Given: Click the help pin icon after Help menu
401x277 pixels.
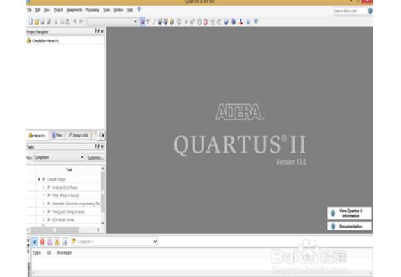Looking at the screenshot, I should (x=139, y=10).
